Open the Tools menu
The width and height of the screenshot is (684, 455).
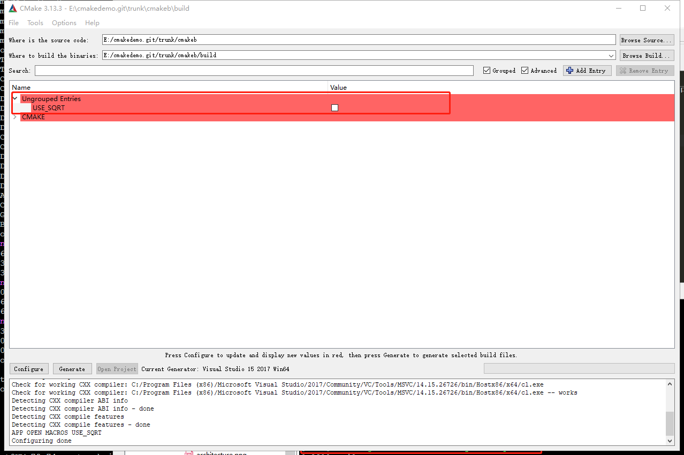click(x=35, y=23)
